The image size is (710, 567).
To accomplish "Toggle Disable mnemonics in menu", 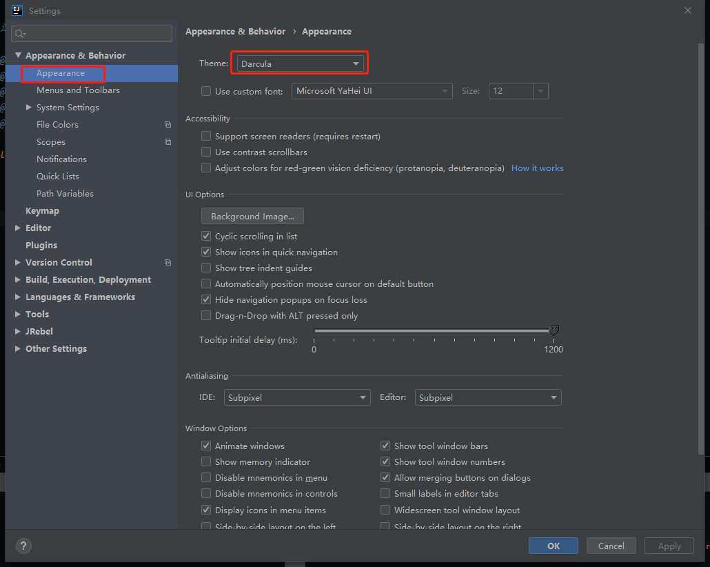I will pos(206,478).
